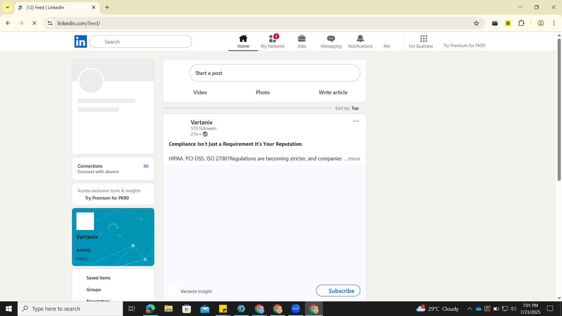Choose Write article option
Screen dimensions: 562x316
(x=333, y=92)
